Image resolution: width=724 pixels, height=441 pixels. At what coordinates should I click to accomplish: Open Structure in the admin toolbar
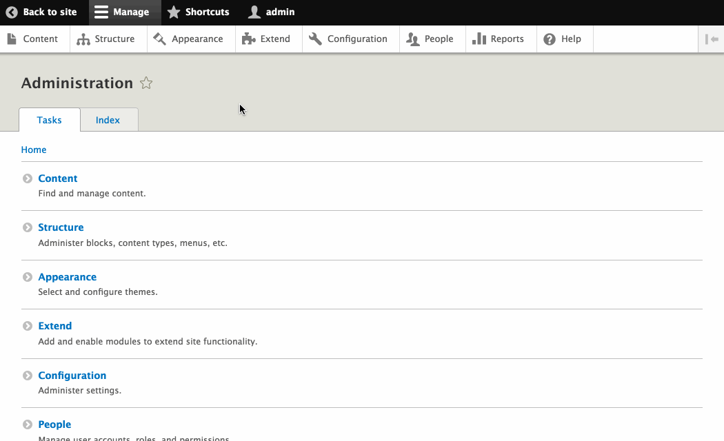114,39
